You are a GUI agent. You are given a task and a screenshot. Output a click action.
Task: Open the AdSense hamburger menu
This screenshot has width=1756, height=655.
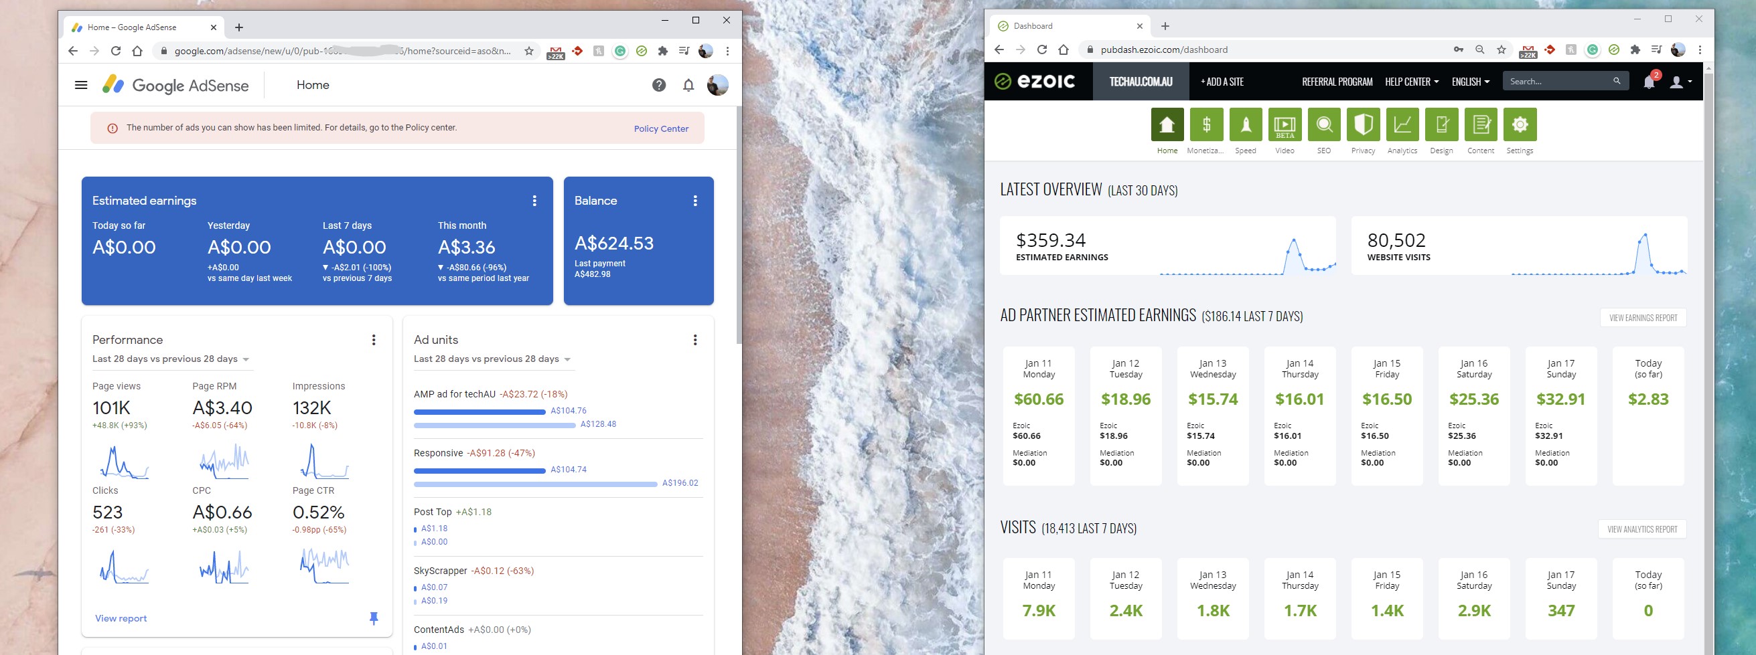(81, 85)
